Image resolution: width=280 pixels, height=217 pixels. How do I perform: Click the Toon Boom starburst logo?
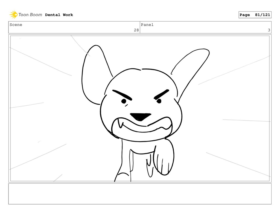(13, 15)
